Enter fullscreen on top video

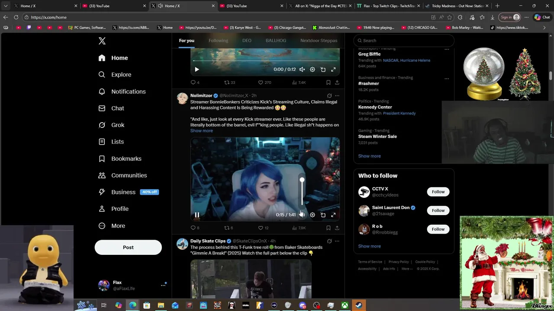tap(333, 70)
